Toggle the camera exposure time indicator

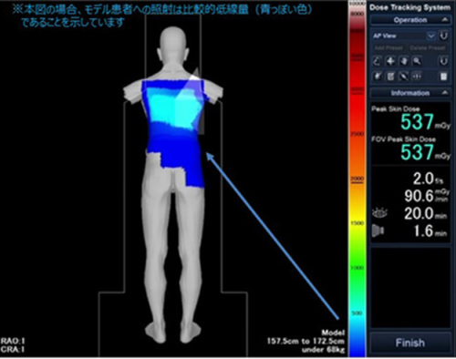click(378, 231)
